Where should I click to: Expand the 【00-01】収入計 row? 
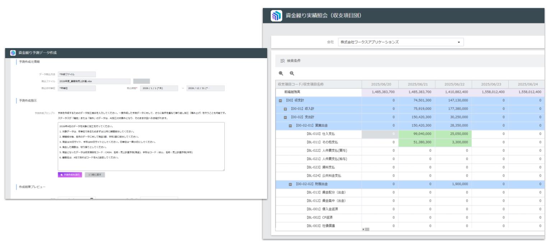(x=285, y=108)
